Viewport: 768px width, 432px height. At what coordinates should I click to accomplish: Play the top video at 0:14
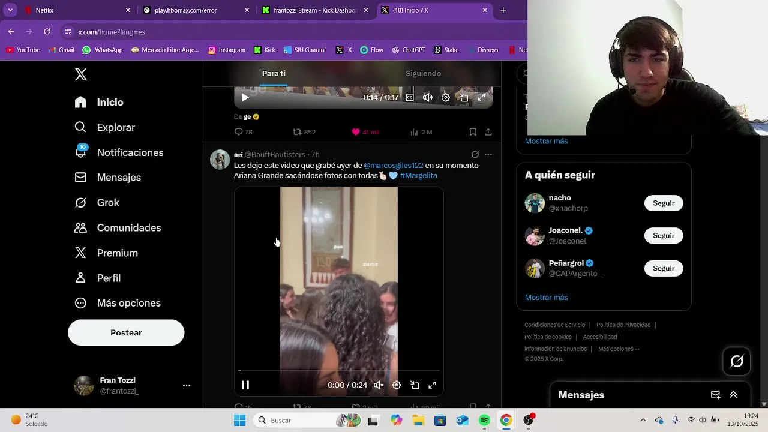[245, 97]
